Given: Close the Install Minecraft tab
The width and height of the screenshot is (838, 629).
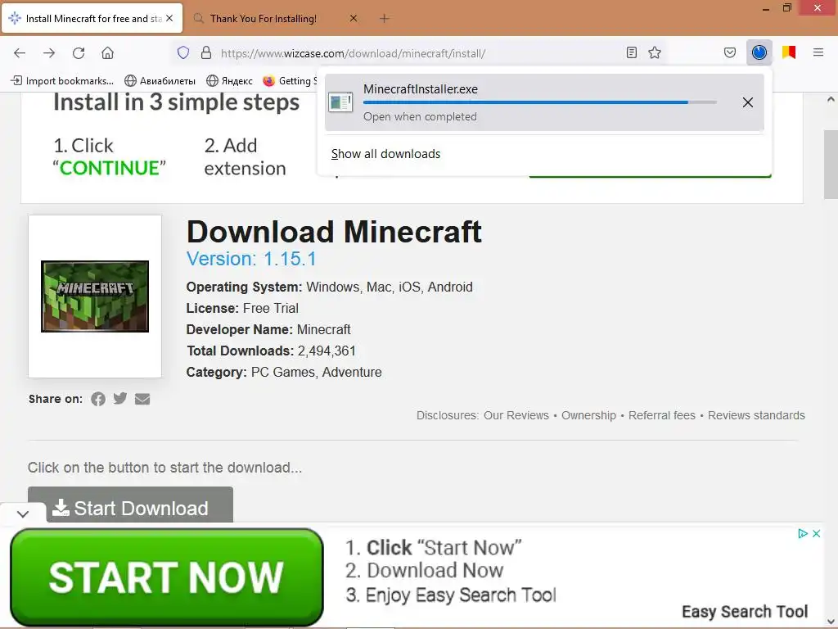Looking at the screenshot, I should [x=169, y=18].
